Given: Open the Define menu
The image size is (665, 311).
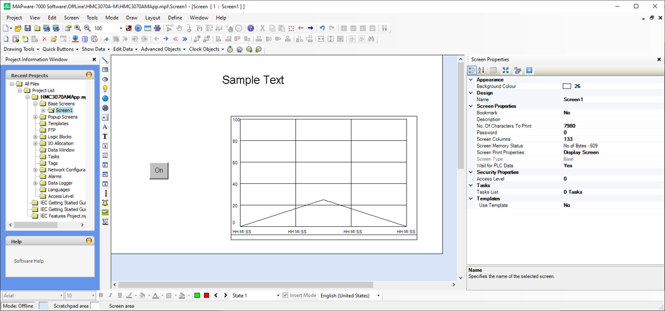Looking at the screenshot, I should (175, 18).
